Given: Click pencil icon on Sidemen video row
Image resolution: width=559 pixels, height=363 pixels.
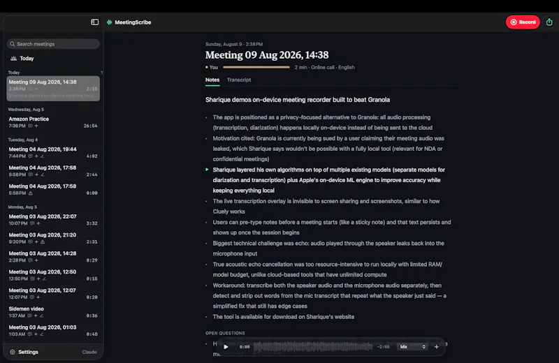Looking at the screenshot, I should tap(42, 316).
